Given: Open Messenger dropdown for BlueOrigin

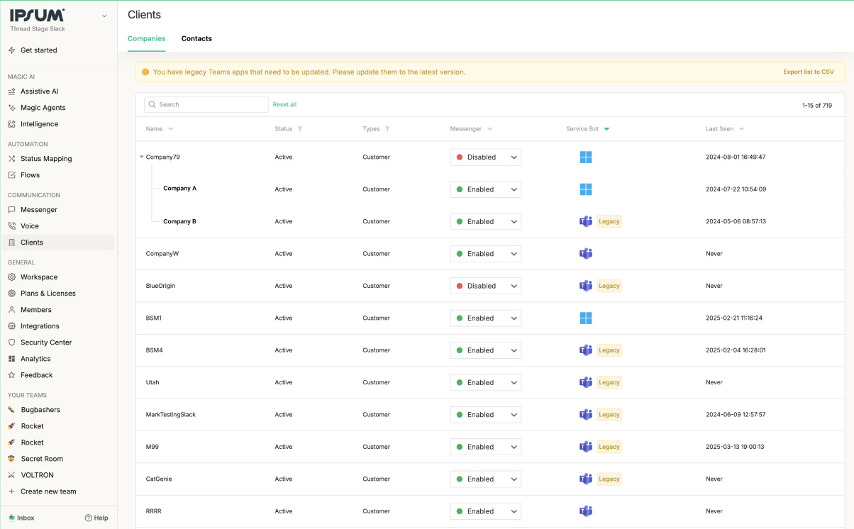Looking at the screenshot, I should click(x=486, y=286).
